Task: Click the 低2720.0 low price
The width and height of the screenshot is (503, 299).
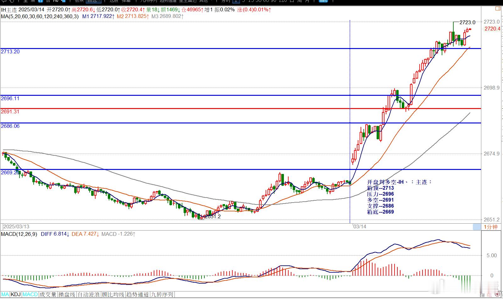Action: (x=108, y=9)
